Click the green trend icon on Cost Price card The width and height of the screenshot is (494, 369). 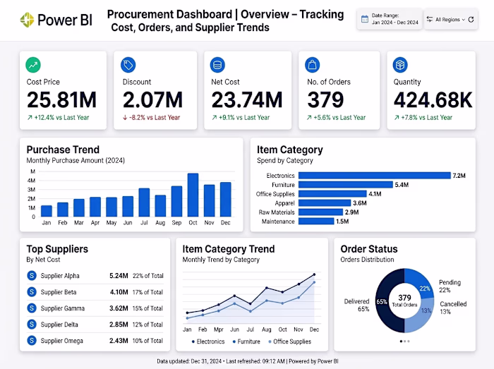point(33,65)
